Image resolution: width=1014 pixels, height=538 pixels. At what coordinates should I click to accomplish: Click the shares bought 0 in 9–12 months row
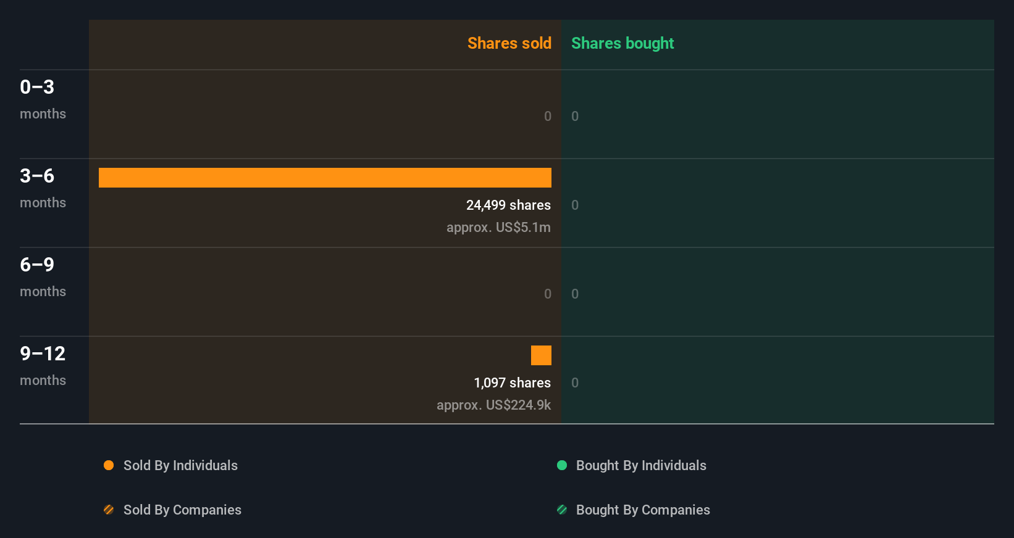pyautogui.click(x=575, y=383)
